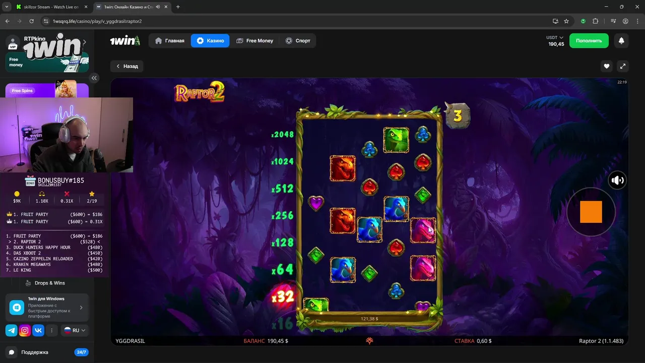Click the СТАВКА 0,60 $ bet value

(473, 341)
